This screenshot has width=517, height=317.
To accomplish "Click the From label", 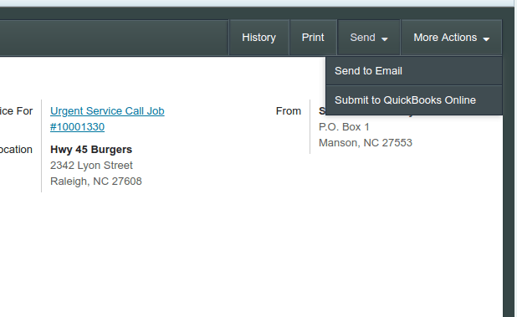I will click(289, 111).
